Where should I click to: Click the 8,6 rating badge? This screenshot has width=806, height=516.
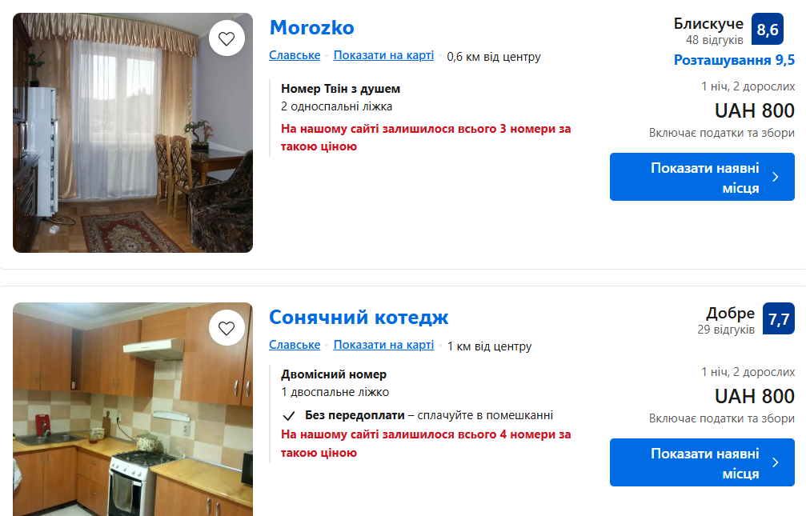(767, 30)
